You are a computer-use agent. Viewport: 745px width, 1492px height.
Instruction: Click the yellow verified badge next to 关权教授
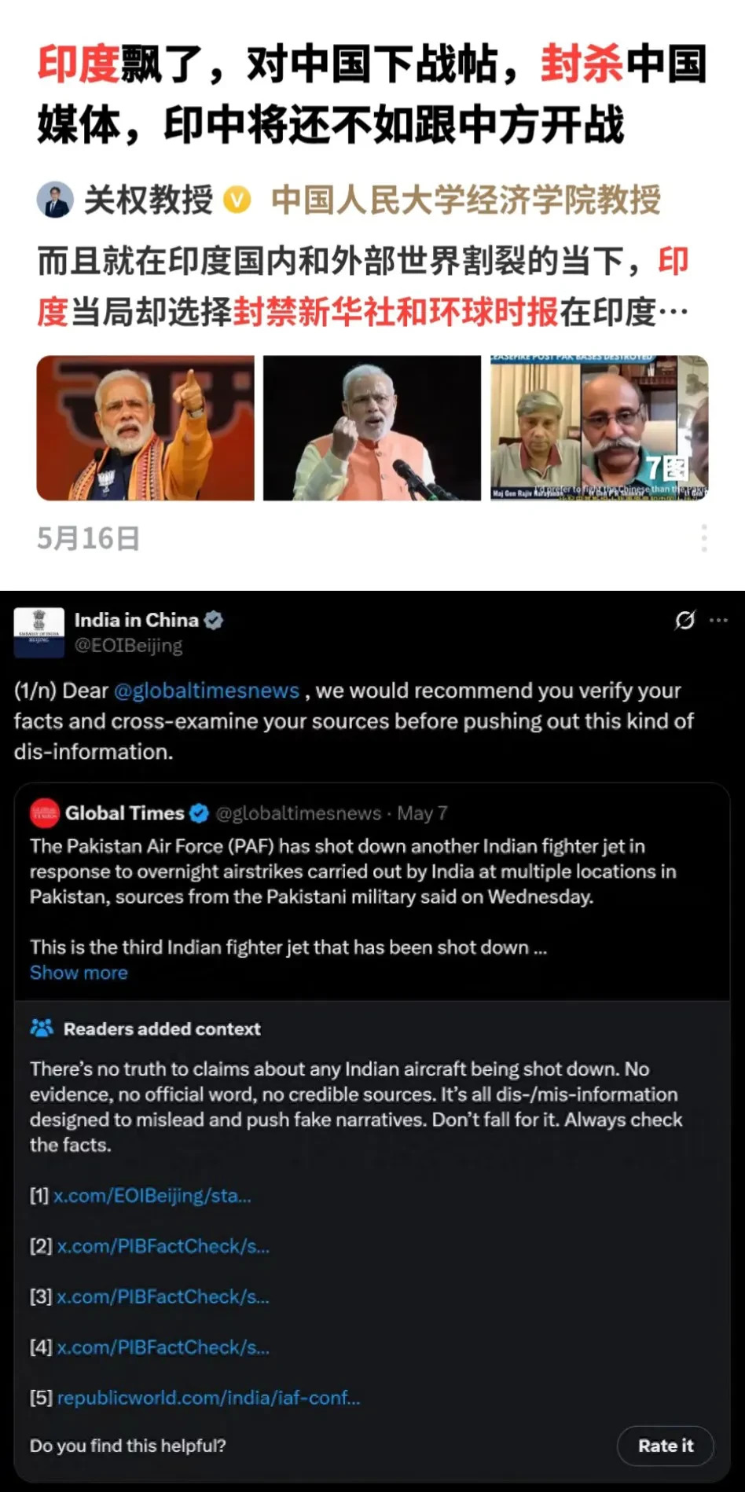click(237, 200)
